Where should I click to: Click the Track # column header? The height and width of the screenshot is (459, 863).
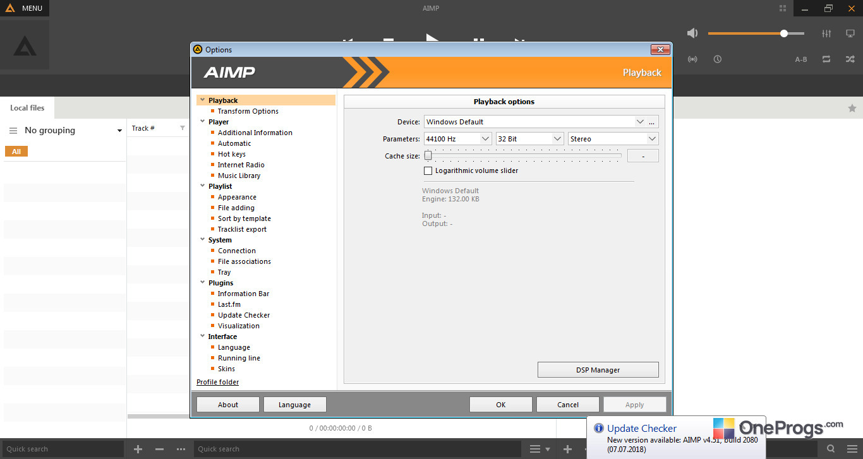[143, 128]
